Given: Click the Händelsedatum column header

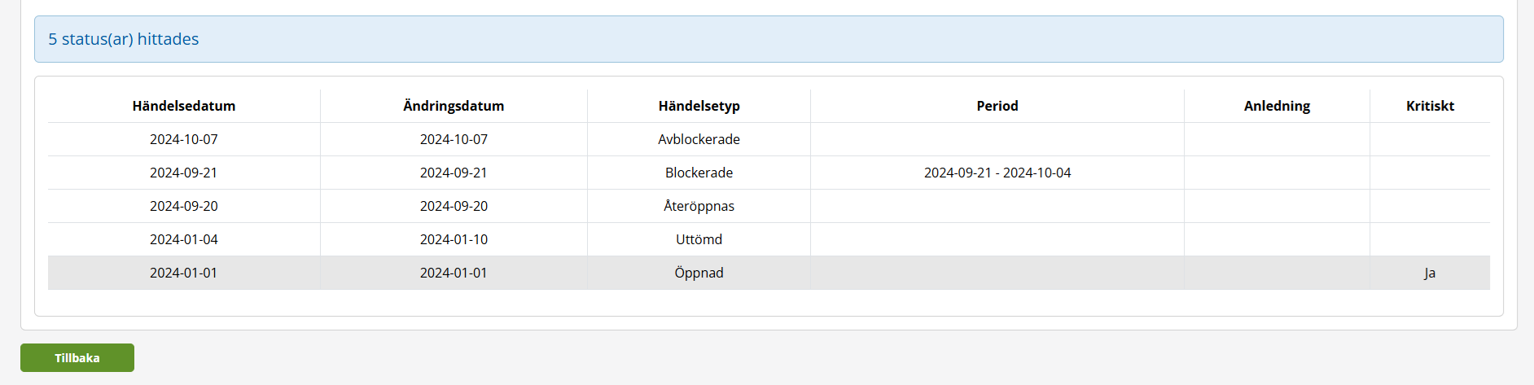Looking at the screenshot, I should tap(184, 106).
